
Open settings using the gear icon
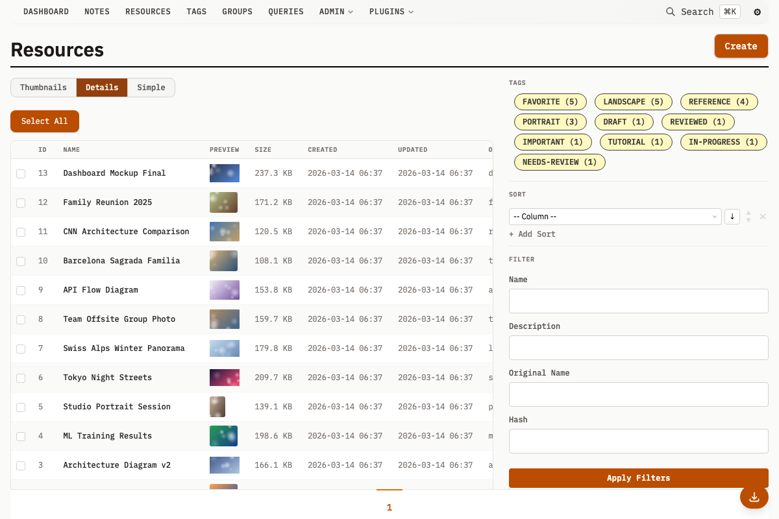tap(757, 12)
